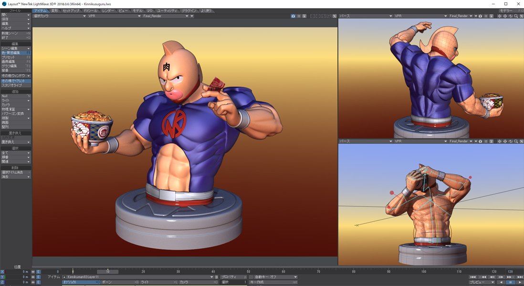524x286 pixels.
Task: Maximize the main viewport with the header square icon
Action: tap(335, 16)
